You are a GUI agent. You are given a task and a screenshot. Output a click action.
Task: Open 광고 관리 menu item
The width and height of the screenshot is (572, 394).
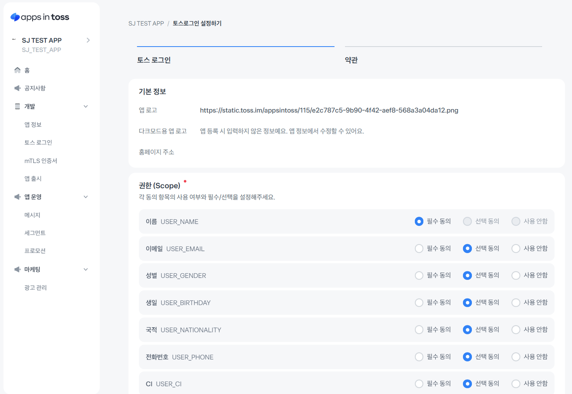35,288
